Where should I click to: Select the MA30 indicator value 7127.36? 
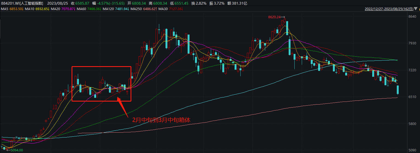click(176, 9)
